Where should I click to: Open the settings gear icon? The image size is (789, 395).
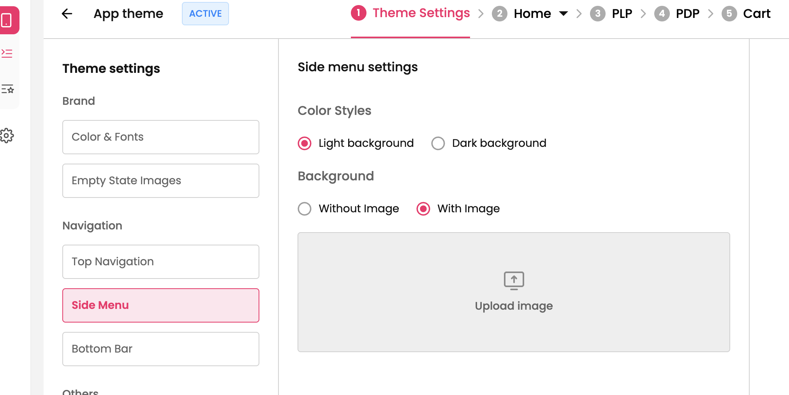point(7,136)
